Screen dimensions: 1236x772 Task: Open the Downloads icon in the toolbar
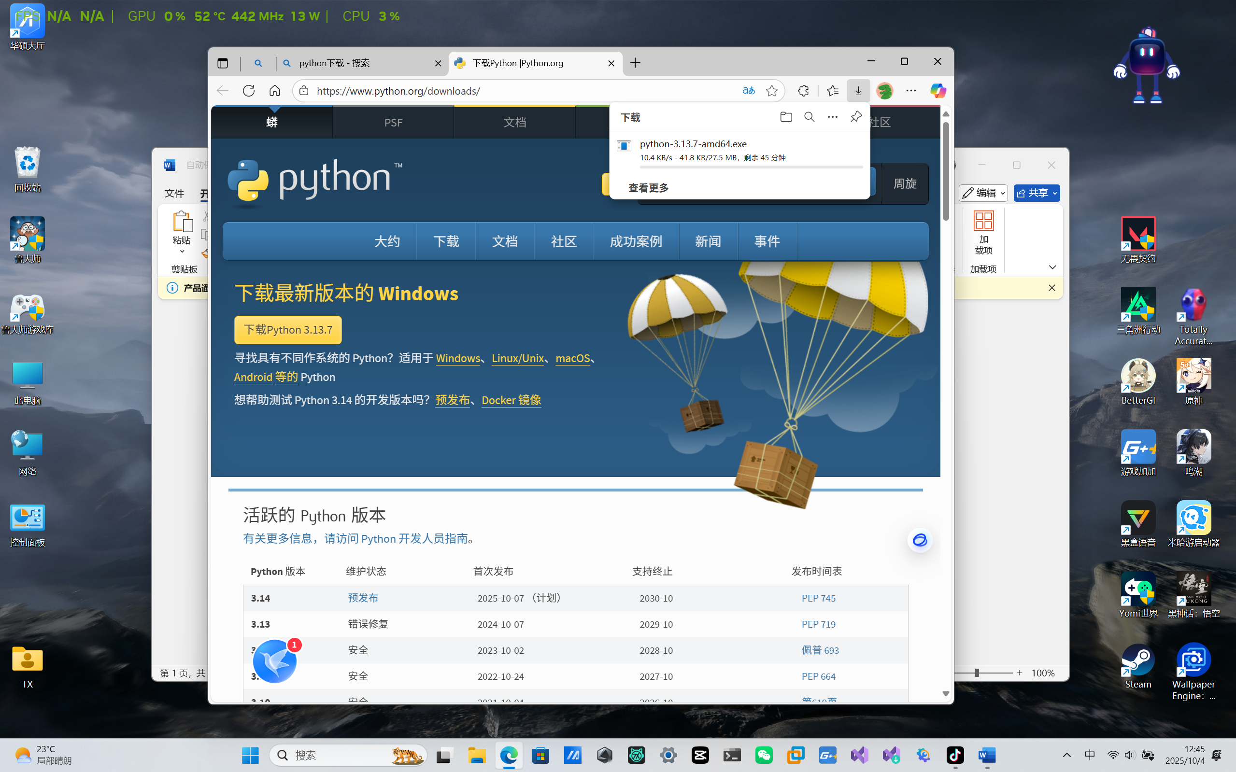pyautogui.click(x=858, y=90)
